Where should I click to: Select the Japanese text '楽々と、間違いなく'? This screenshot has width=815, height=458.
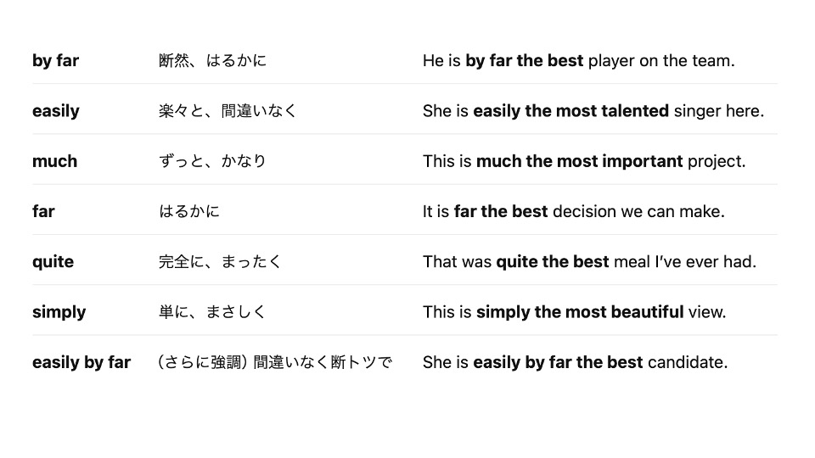point(228,110)
